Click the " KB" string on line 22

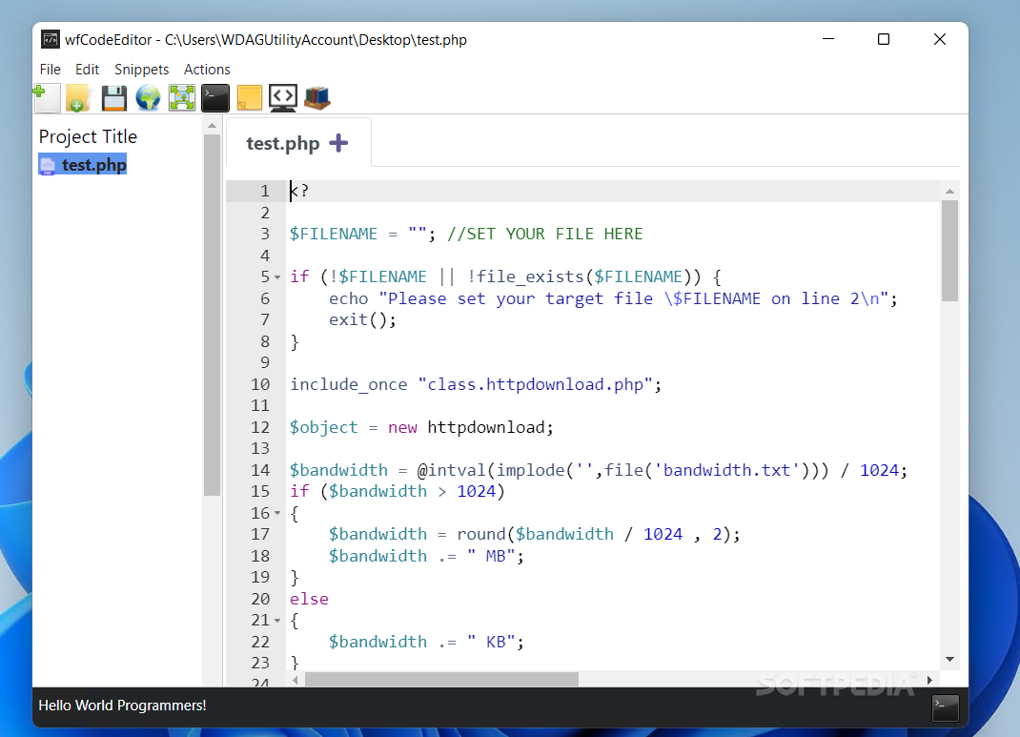coord(491,642)
